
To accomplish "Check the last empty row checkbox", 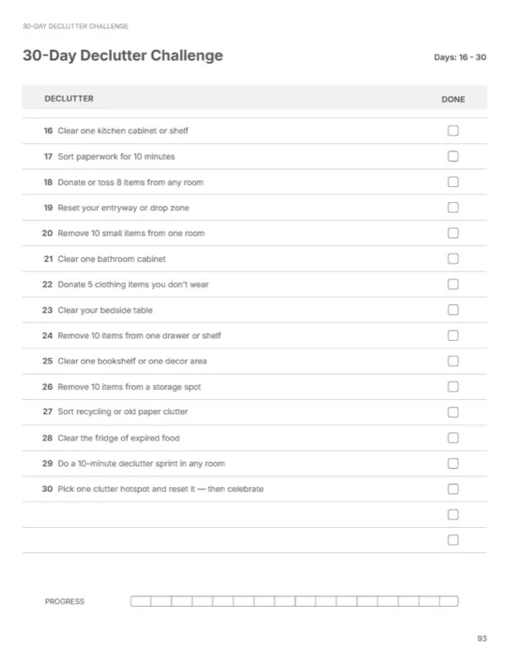I will 453,539.
